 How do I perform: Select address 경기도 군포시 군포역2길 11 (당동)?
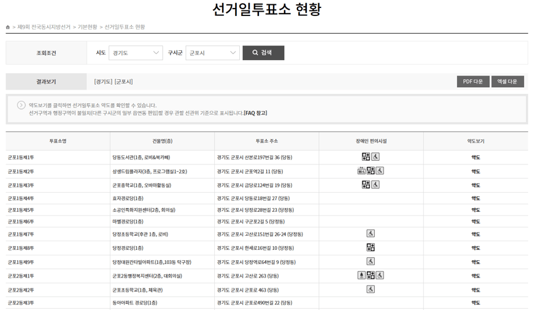click(250, 171)
